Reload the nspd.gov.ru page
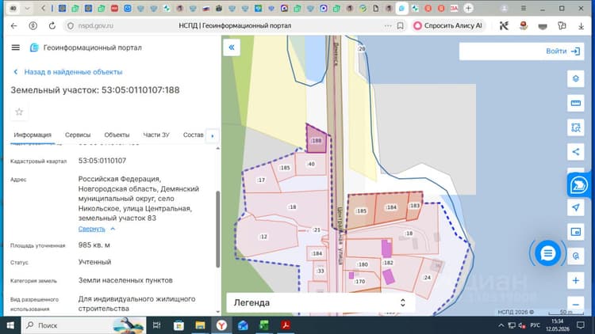Screen dimensions: 595x334 click(x=52, y=26)
